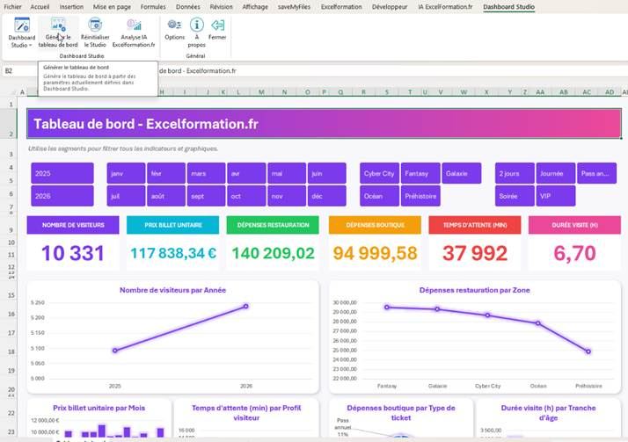Image resolution: width=628 pixels, height=442 pixels.
Task: Click the NOMBRE DE VISITEURS card header
Action: (73, 225)
